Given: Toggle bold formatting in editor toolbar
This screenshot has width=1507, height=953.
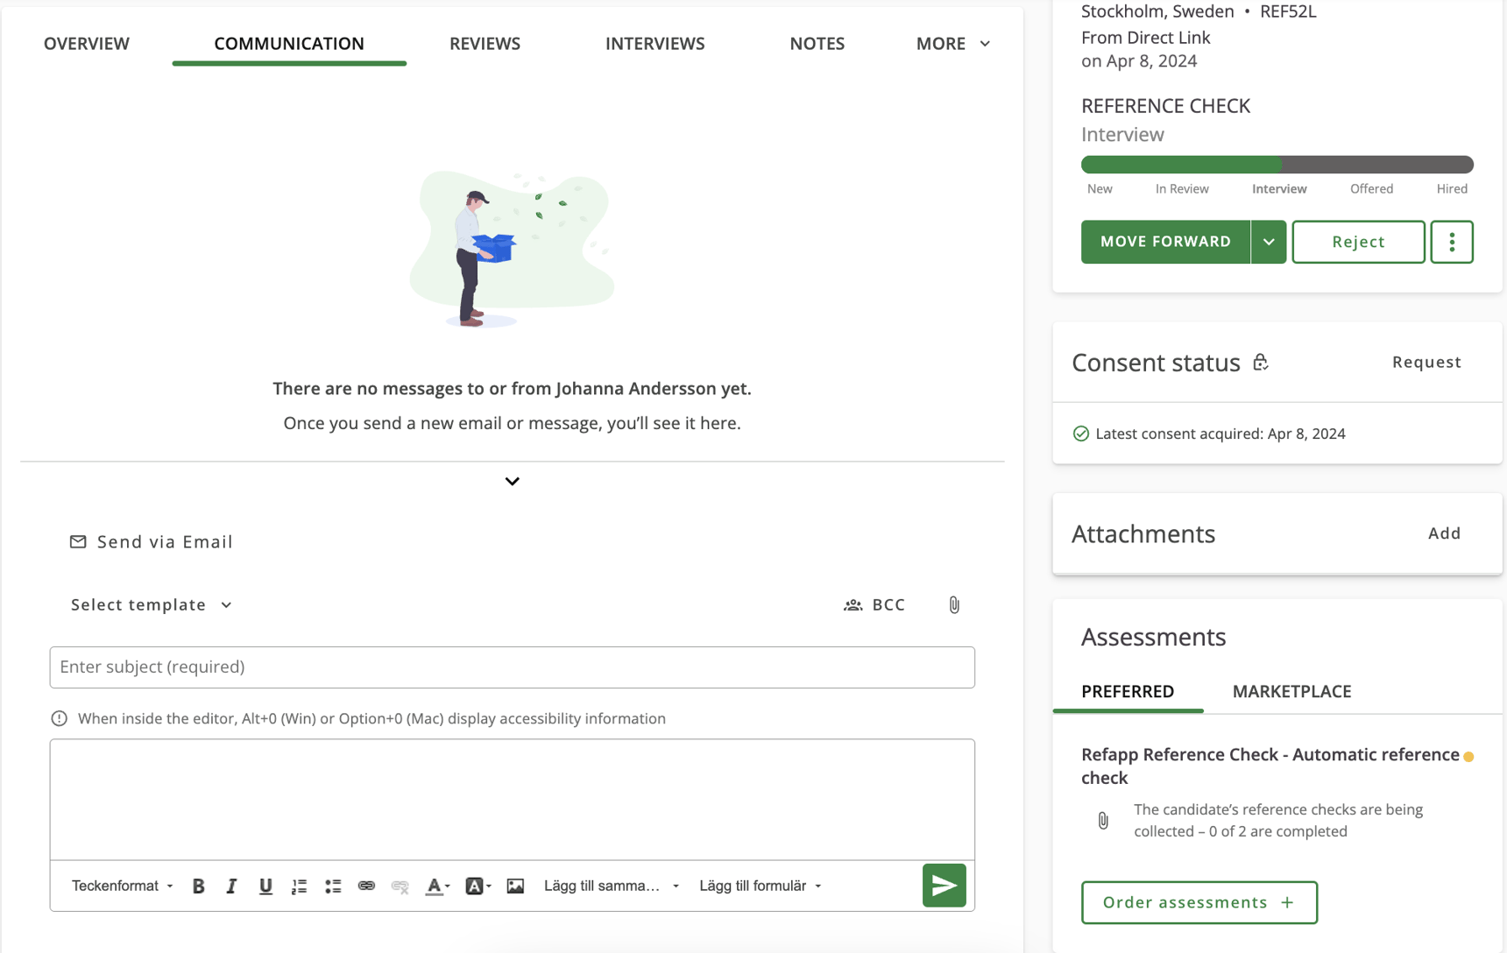Looking at the screenshot, I should 199,886.
